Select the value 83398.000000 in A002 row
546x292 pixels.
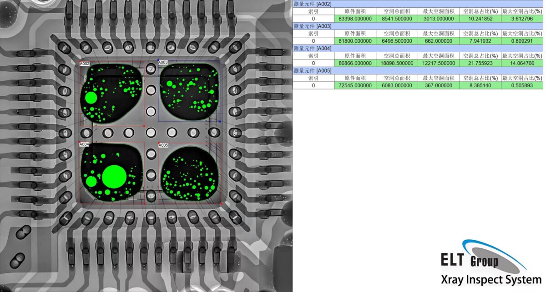click(x=355, y=19)
